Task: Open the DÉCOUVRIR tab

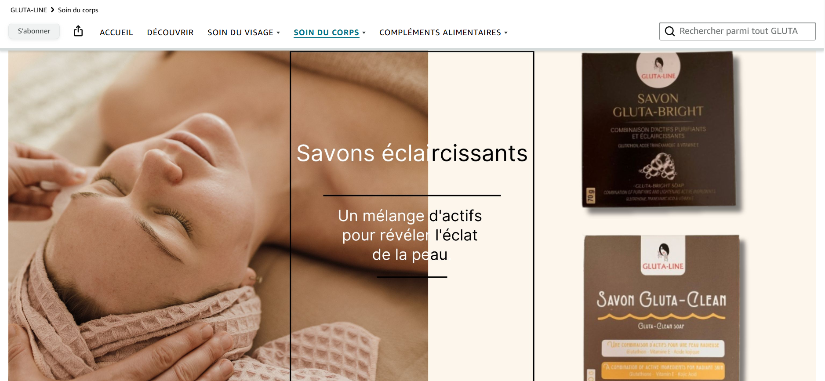Action: click(x=170, y=33)
